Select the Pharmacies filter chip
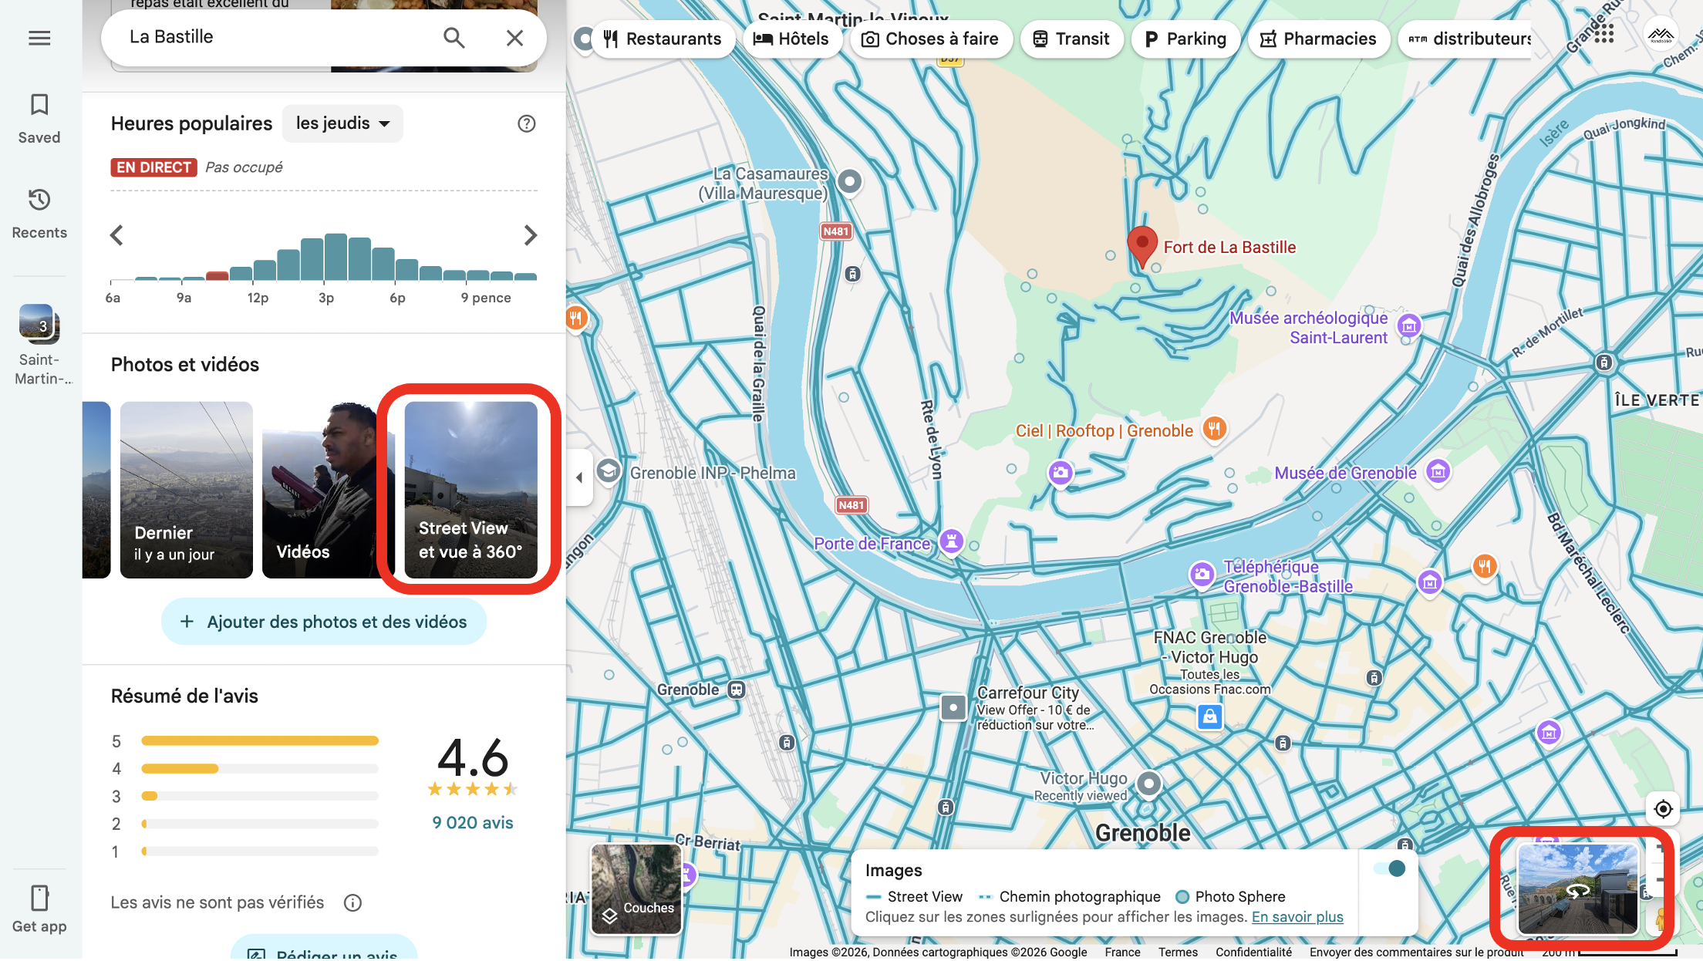Image resolution: width=1703 pixels, height=961 pixels. pyautogui.click(x=1318, y=39)
